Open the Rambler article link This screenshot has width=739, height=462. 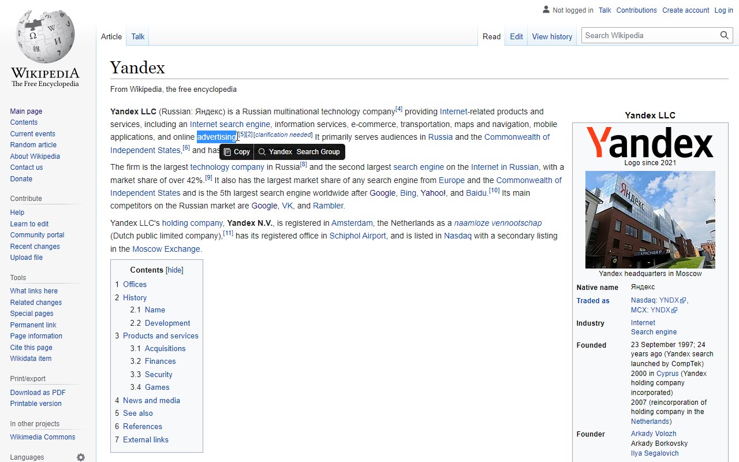coord(328,206)
